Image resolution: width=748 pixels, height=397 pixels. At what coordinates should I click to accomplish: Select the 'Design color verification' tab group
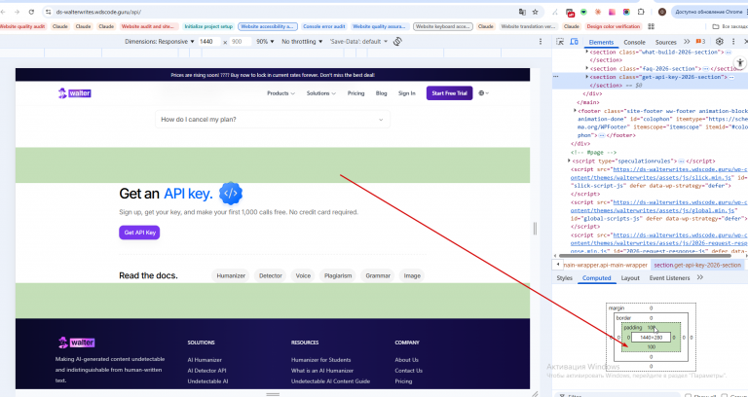click(613, 26)
